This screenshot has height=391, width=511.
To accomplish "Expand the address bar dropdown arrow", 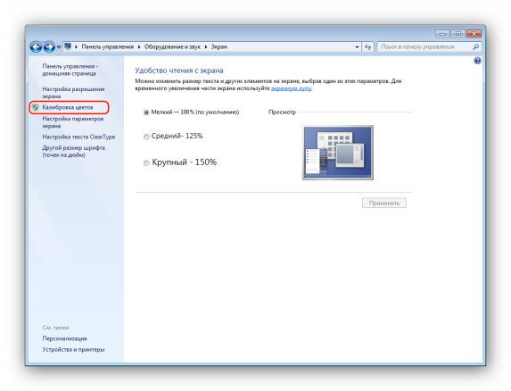I will click(358, 47).
